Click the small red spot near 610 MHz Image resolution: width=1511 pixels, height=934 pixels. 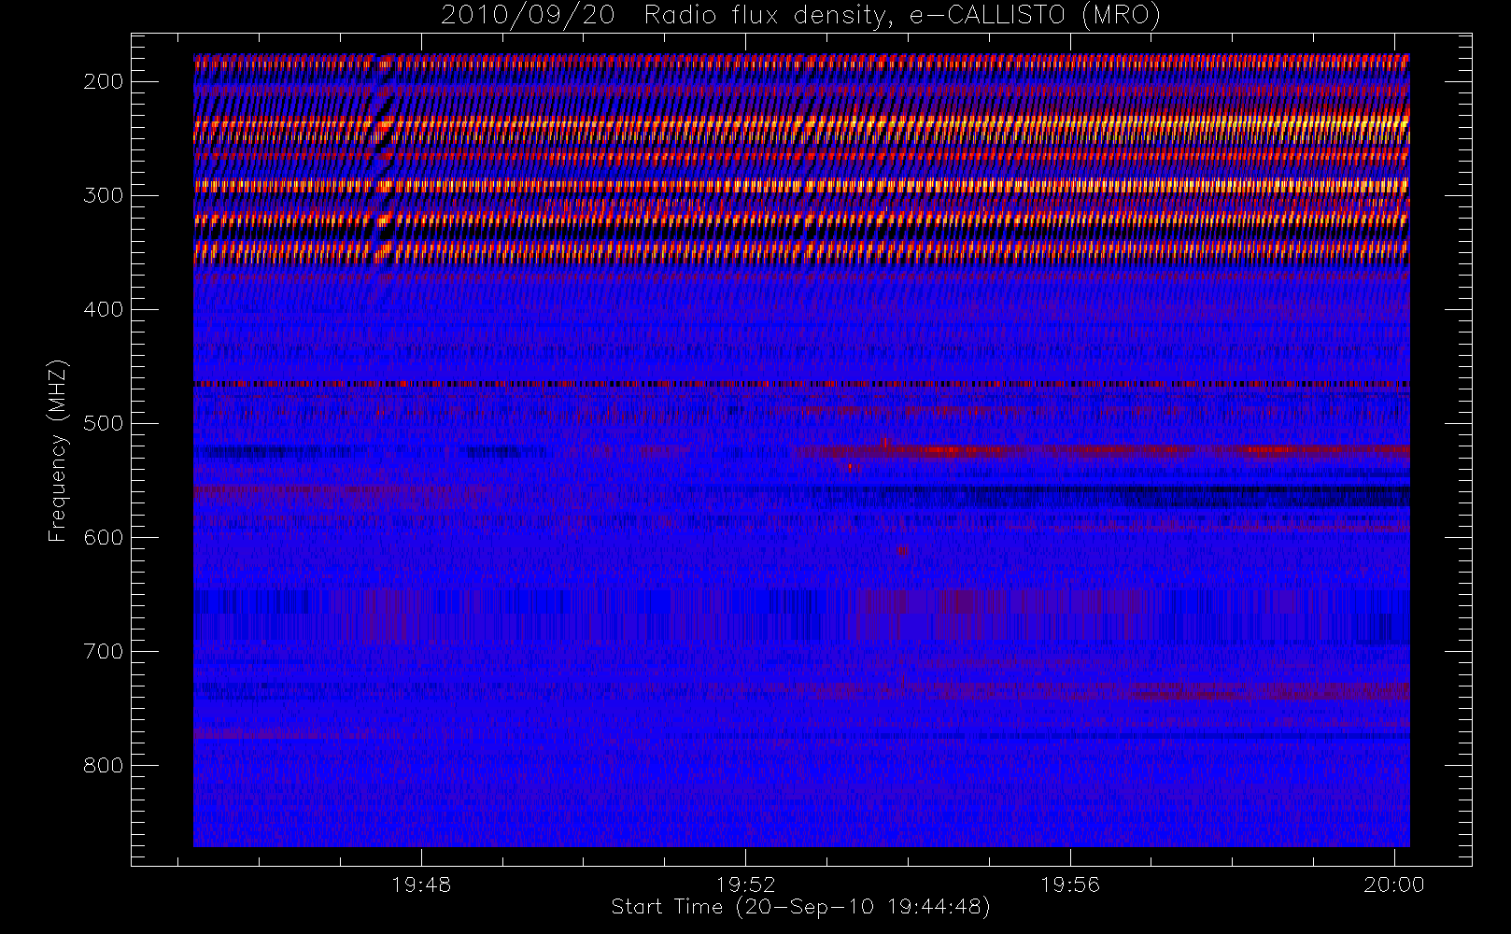tap(903, 550)
